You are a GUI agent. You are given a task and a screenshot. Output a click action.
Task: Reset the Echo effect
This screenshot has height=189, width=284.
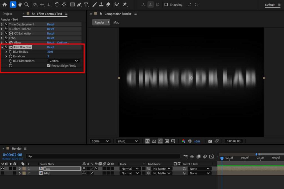click(50, 38)
